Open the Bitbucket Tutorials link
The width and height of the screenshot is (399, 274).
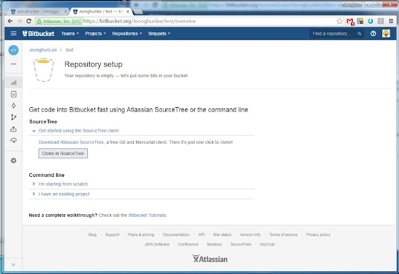pos(147,215)
